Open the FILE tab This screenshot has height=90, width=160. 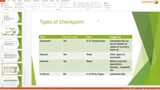click(x=2, y=1)
